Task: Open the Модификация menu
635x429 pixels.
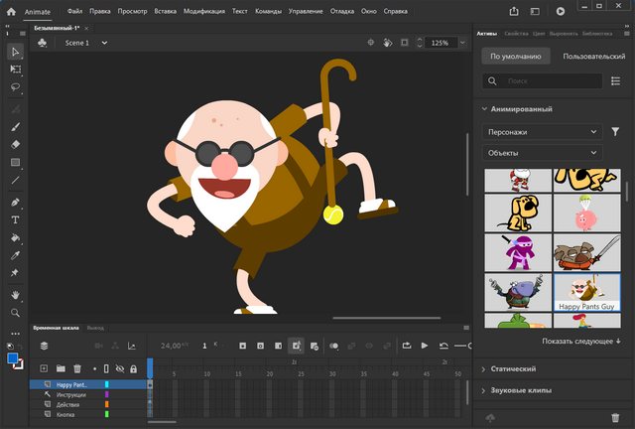Action: click(x=204, y=11)
